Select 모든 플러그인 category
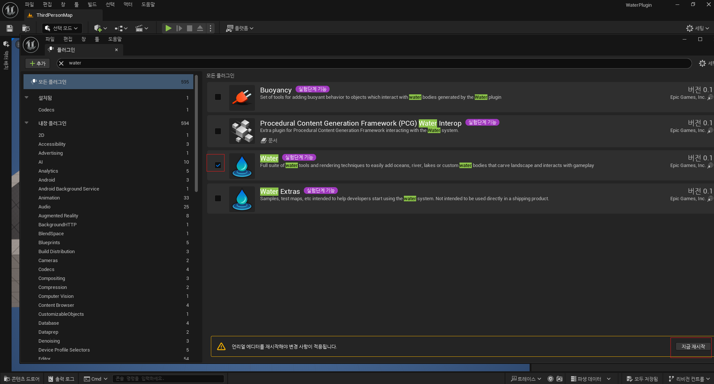 pos(108,82)
